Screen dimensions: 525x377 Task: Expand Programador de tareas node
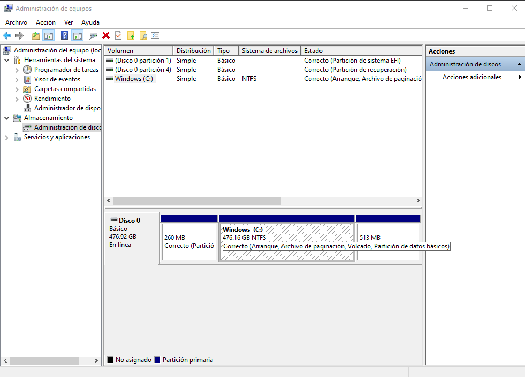click(17, 70)
